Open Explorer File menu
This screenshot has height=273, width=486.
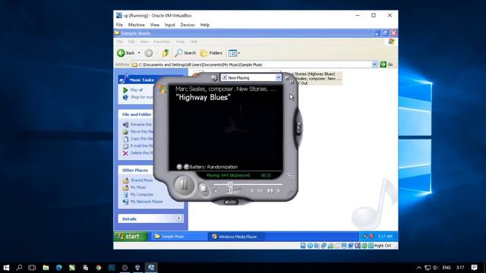click(120, 42)
